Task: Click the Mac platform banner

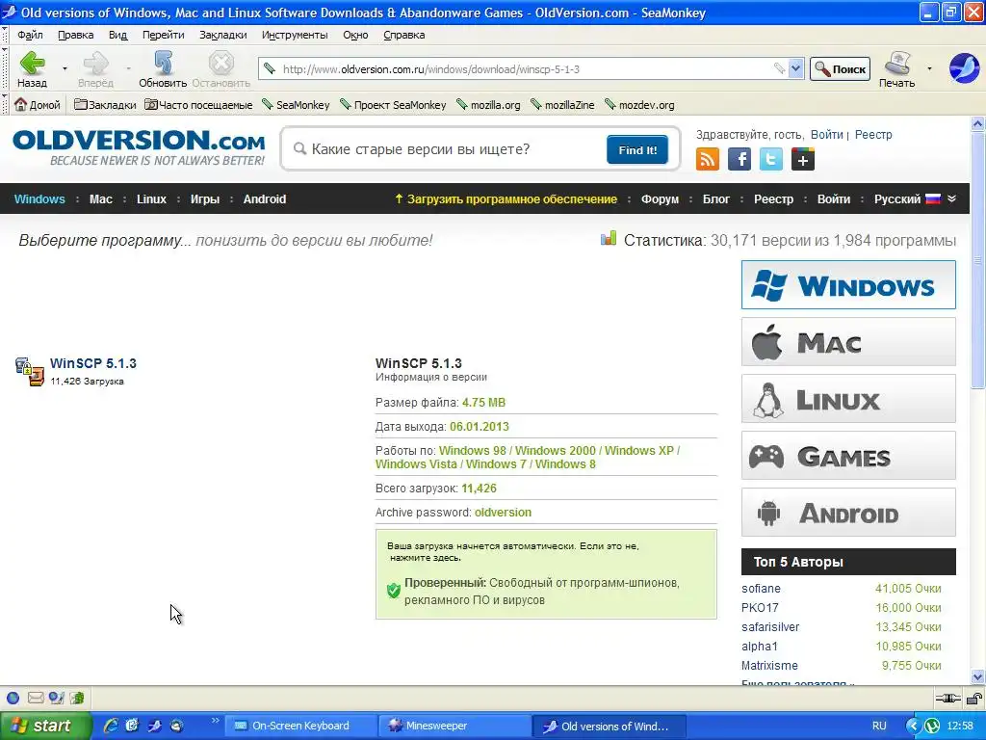Action: pyautogui.click(x=848, y=342)
